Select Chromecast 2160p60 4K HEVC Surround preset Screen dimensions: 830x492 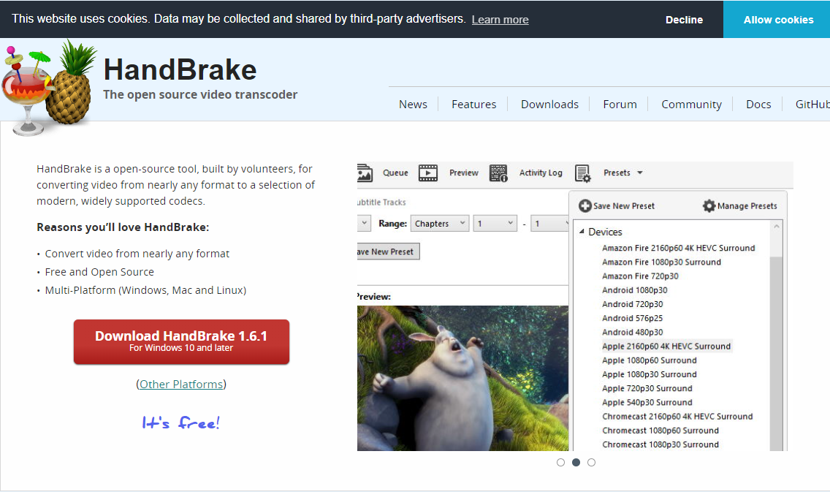click(677, 416)
